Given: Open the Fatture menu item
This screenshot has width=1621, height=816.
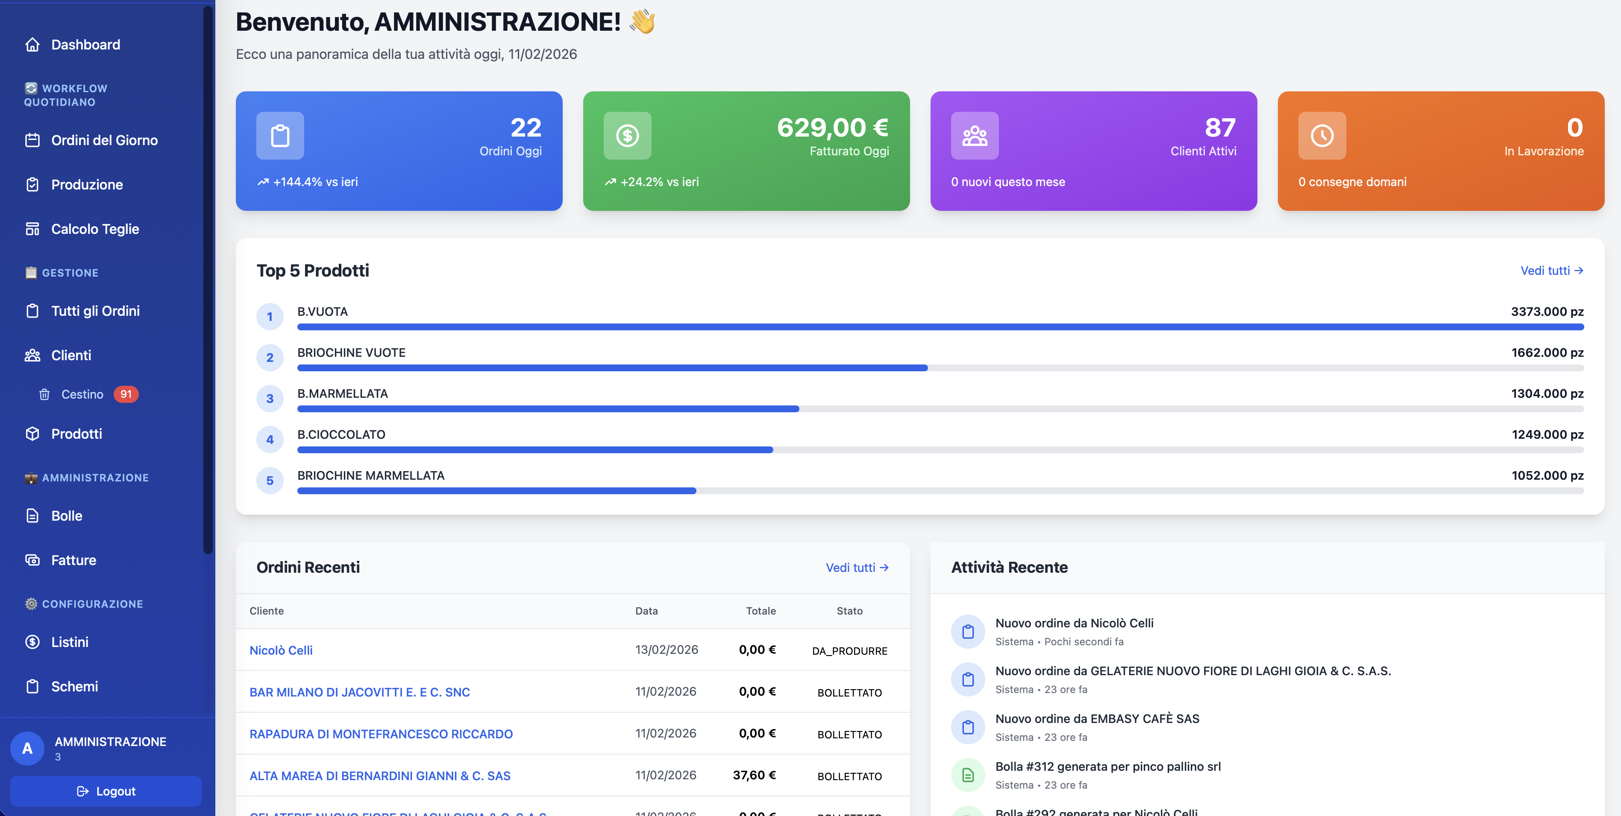Looking at the screenshot, I should 73,560.
